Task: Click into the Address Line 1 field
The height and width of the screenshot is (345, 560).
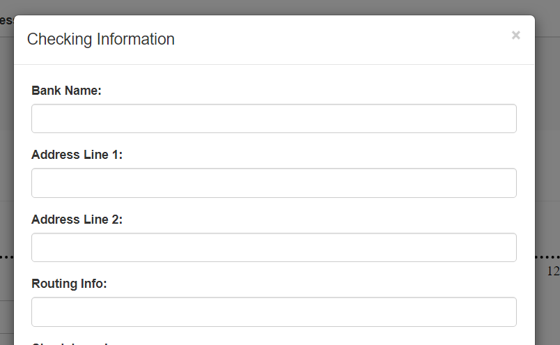Action: click(x=274, y=183)
